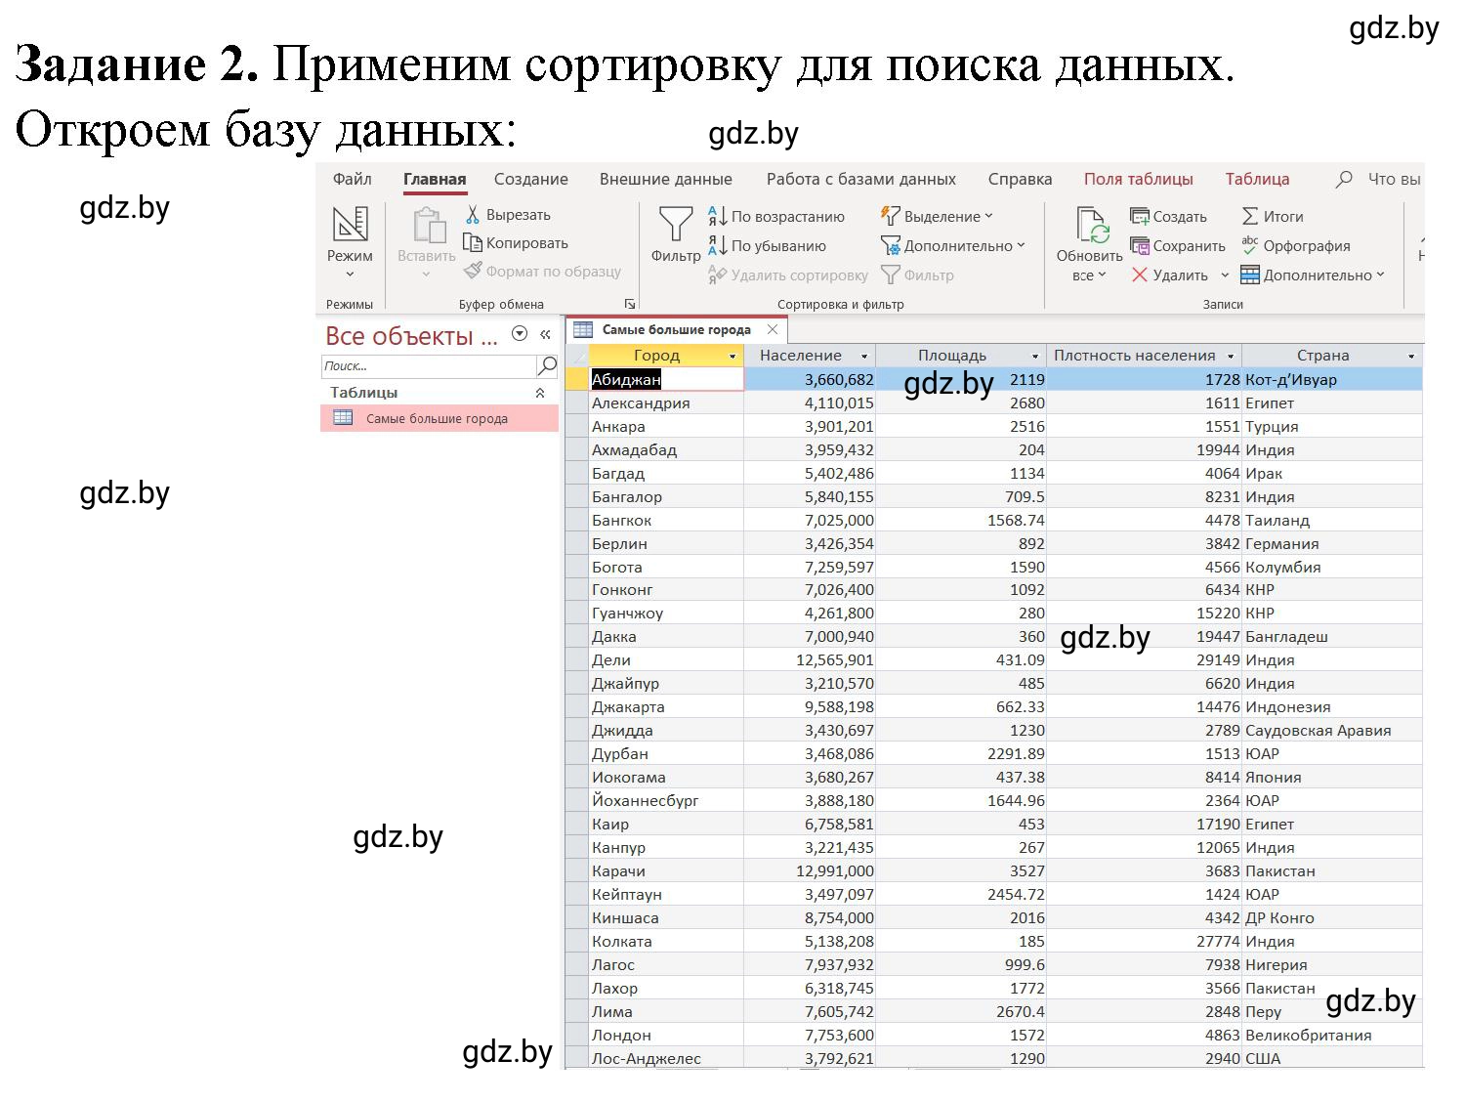Expand the Вставить dropdown arrow
The image size is (1465, 1102).
[427, 275]
